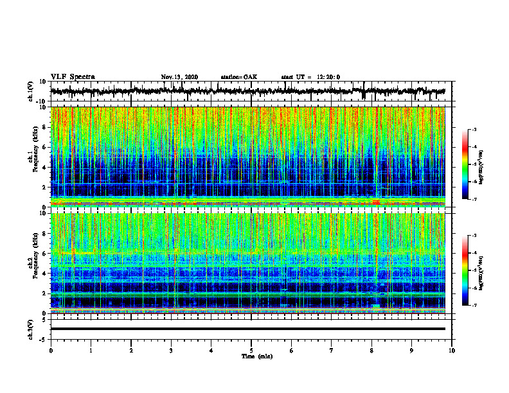
Task: Click the "2" tick on time axis
Action: coord(131,351)
